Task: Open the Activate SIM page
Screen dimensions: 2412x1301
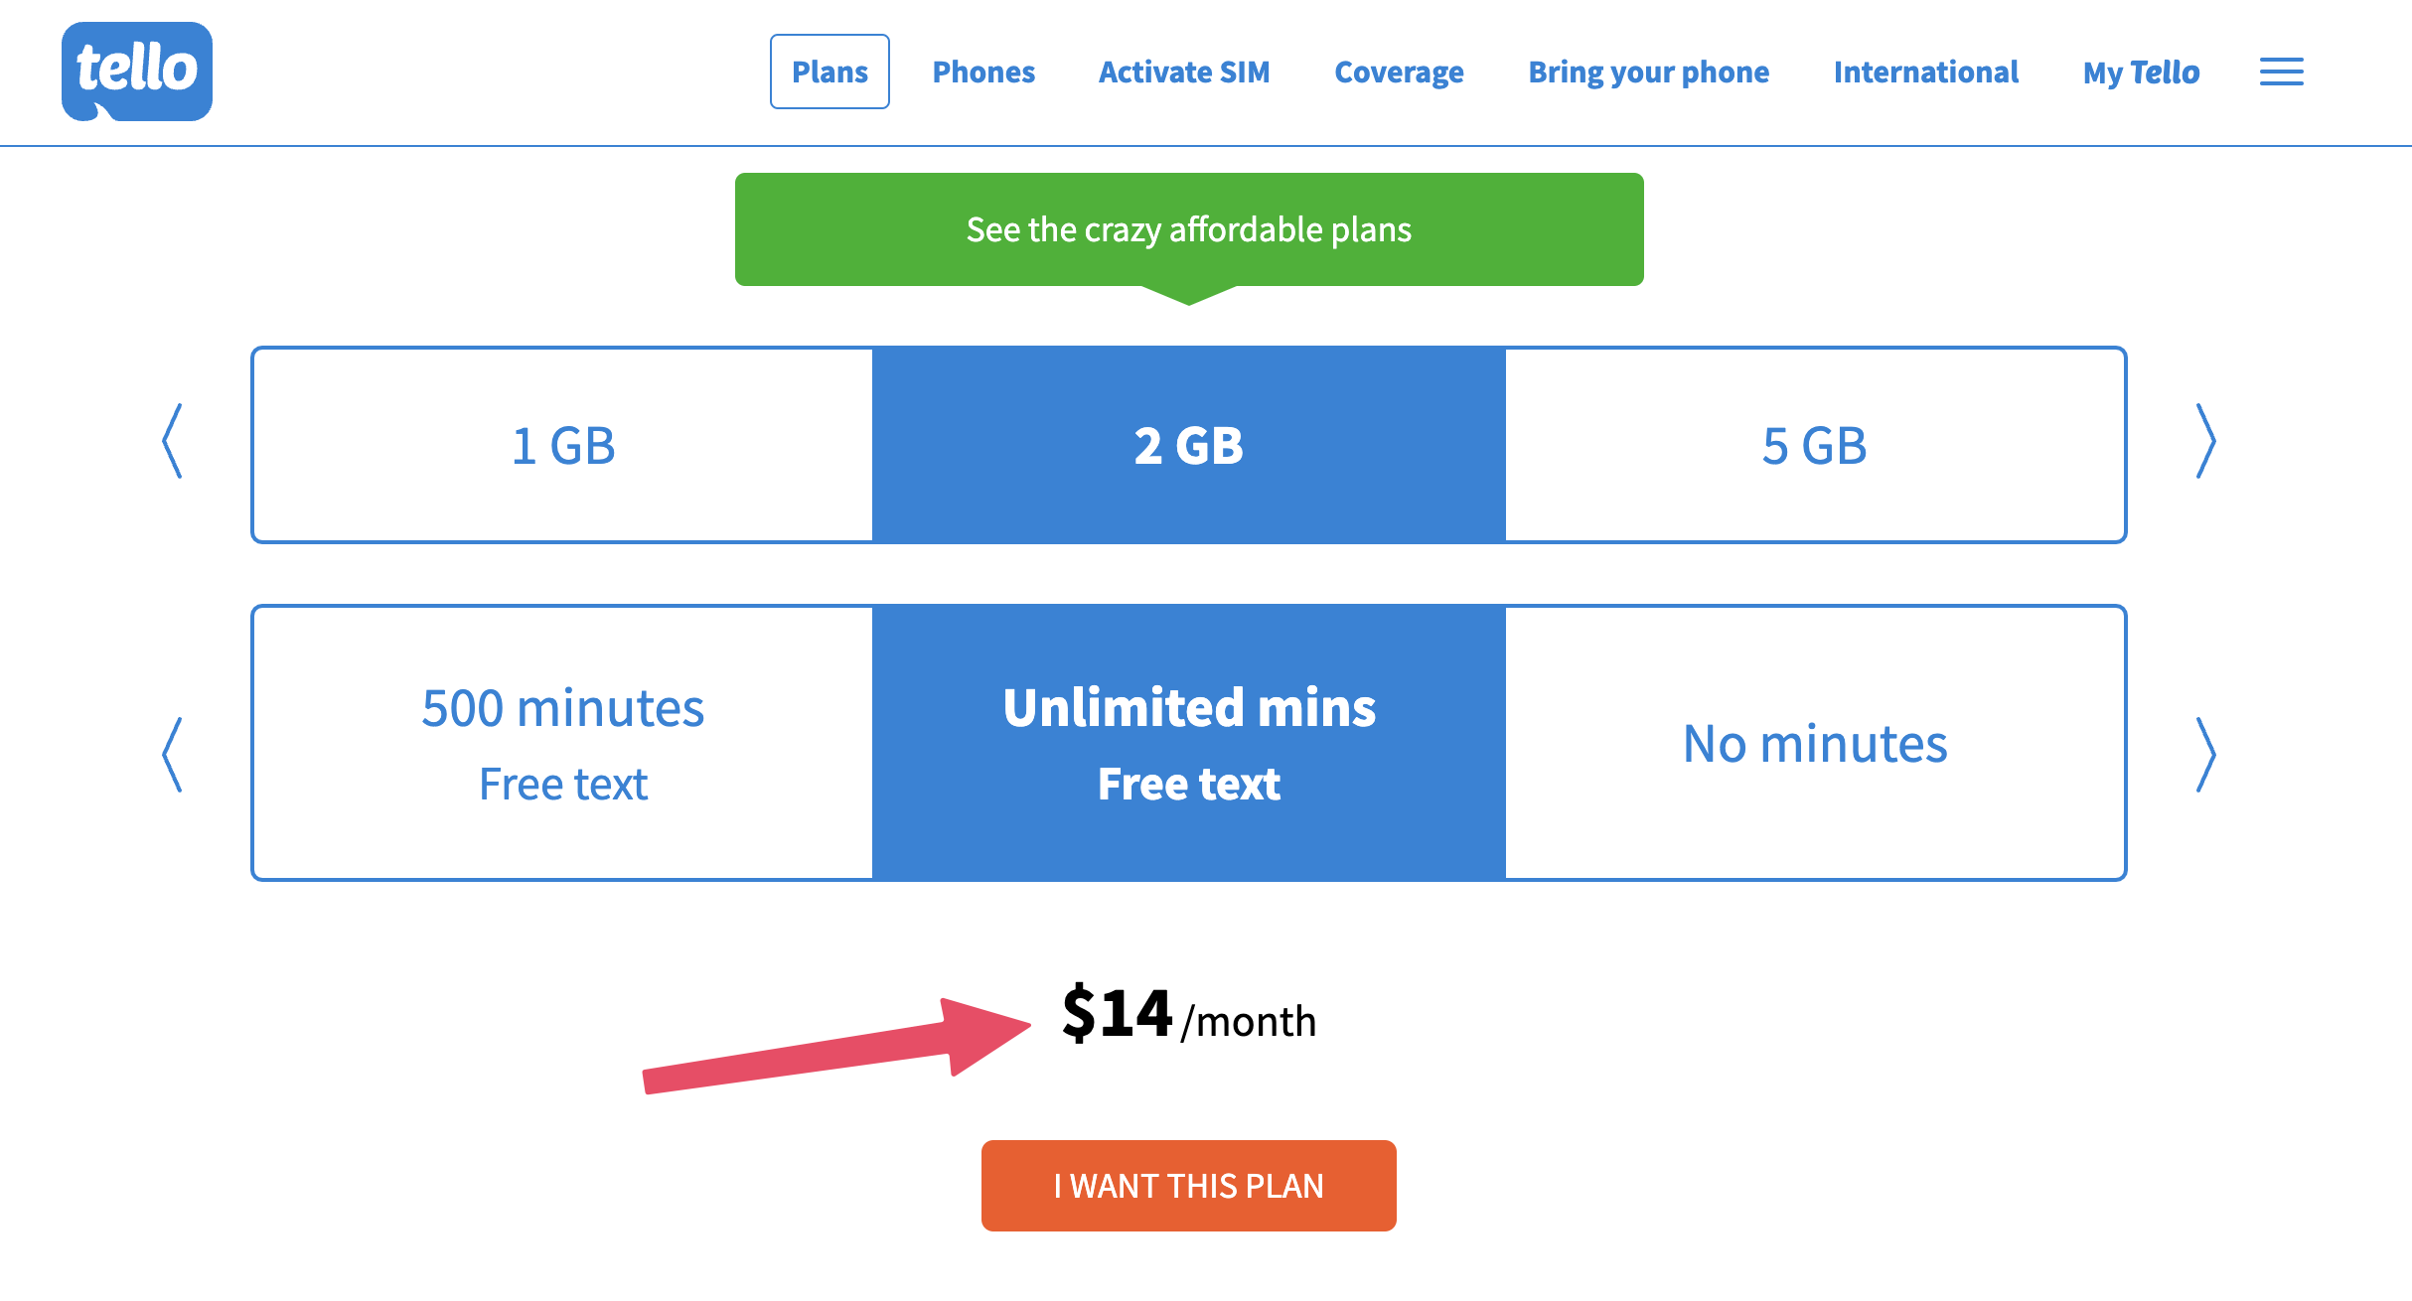Action: pyautogui.click(x=1183, y=71)
